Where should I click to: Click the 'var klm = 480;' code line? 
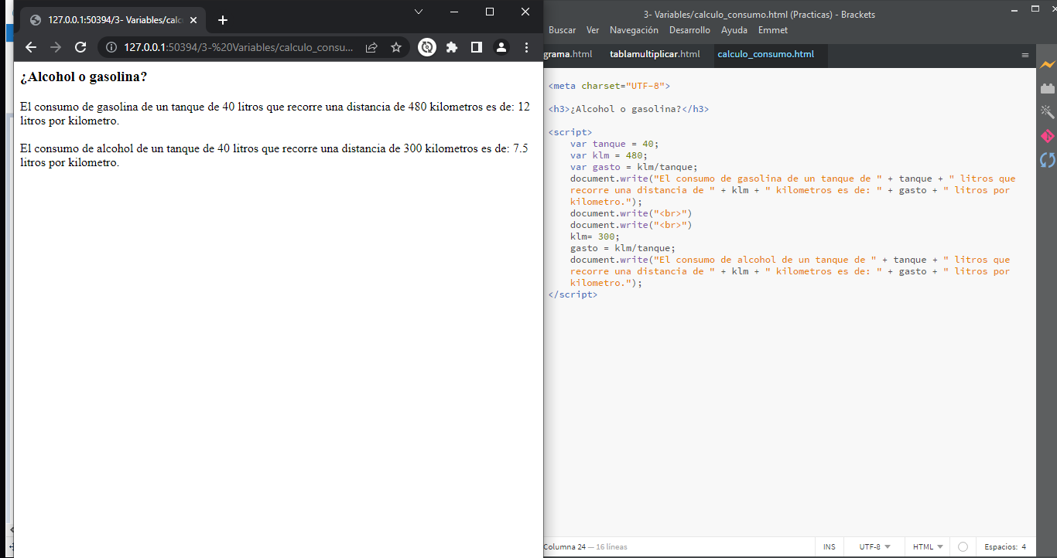coord(609,155)
